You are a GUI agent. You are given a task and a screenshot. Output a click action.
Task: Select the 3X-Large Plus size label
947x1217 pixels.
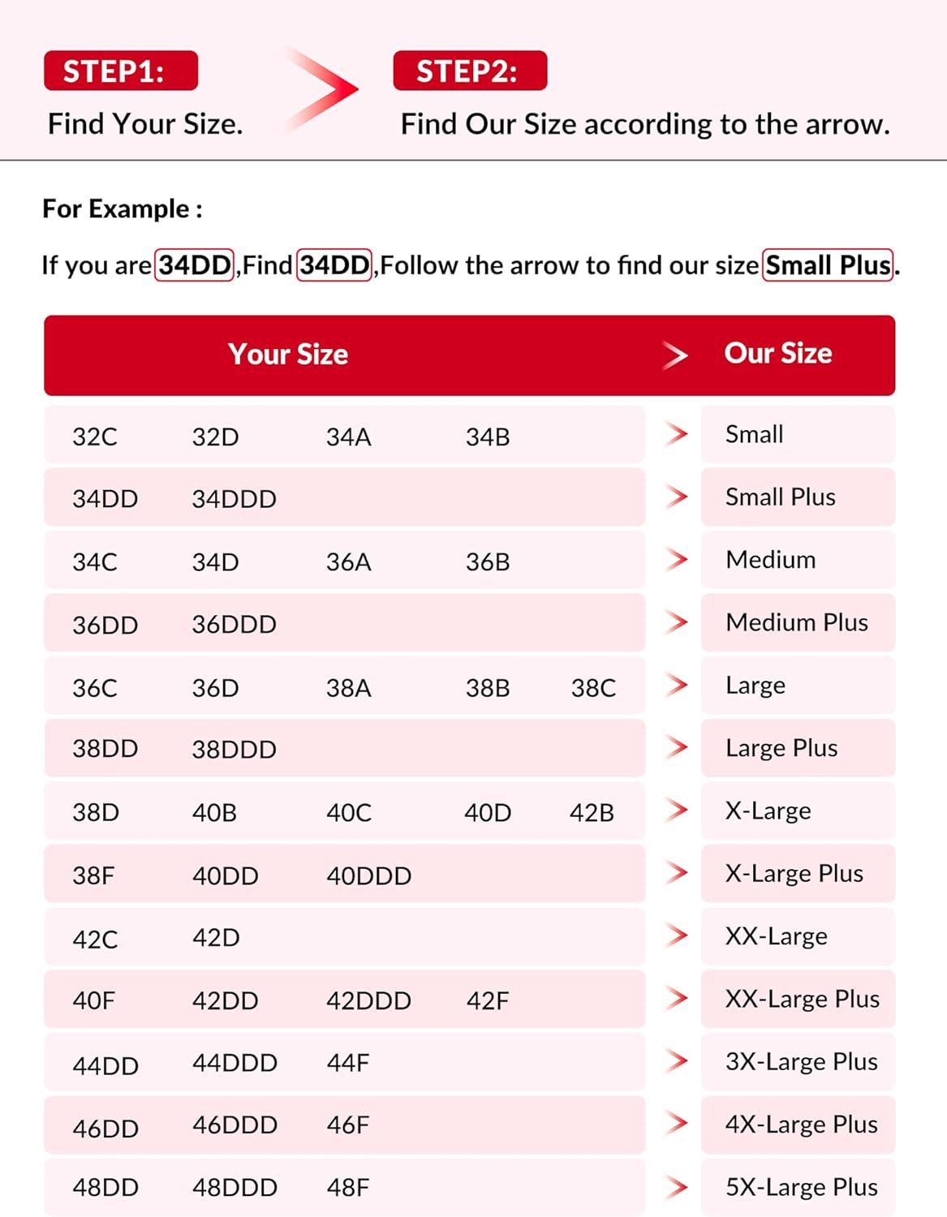point(801,1061)
